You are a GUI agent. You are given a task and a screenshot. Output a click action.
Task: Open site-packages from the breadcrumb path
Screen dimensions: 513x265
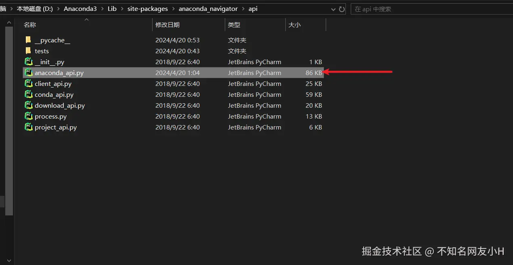tap(147, 8)
